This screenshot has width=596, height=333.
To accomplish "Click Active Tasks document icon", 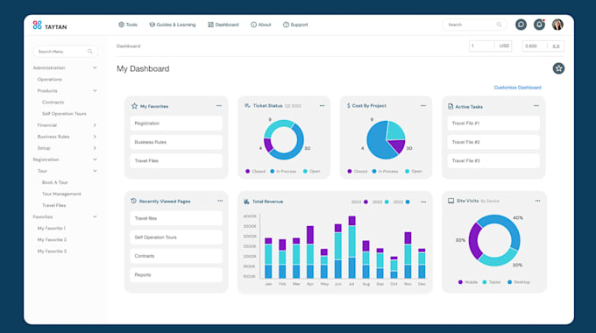I will (451, 106).
